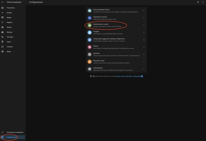Select the Configurazione gear icon in sidebar
Screen dimensions: 206x141
[2, 137]
